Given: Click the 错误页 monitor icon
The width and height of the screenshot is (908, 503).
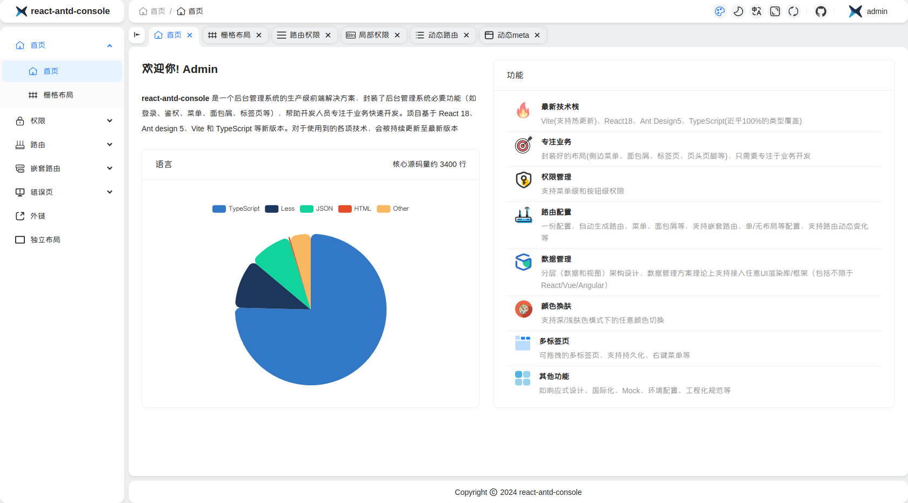Looking at the screenshot, I should [20, 192].
